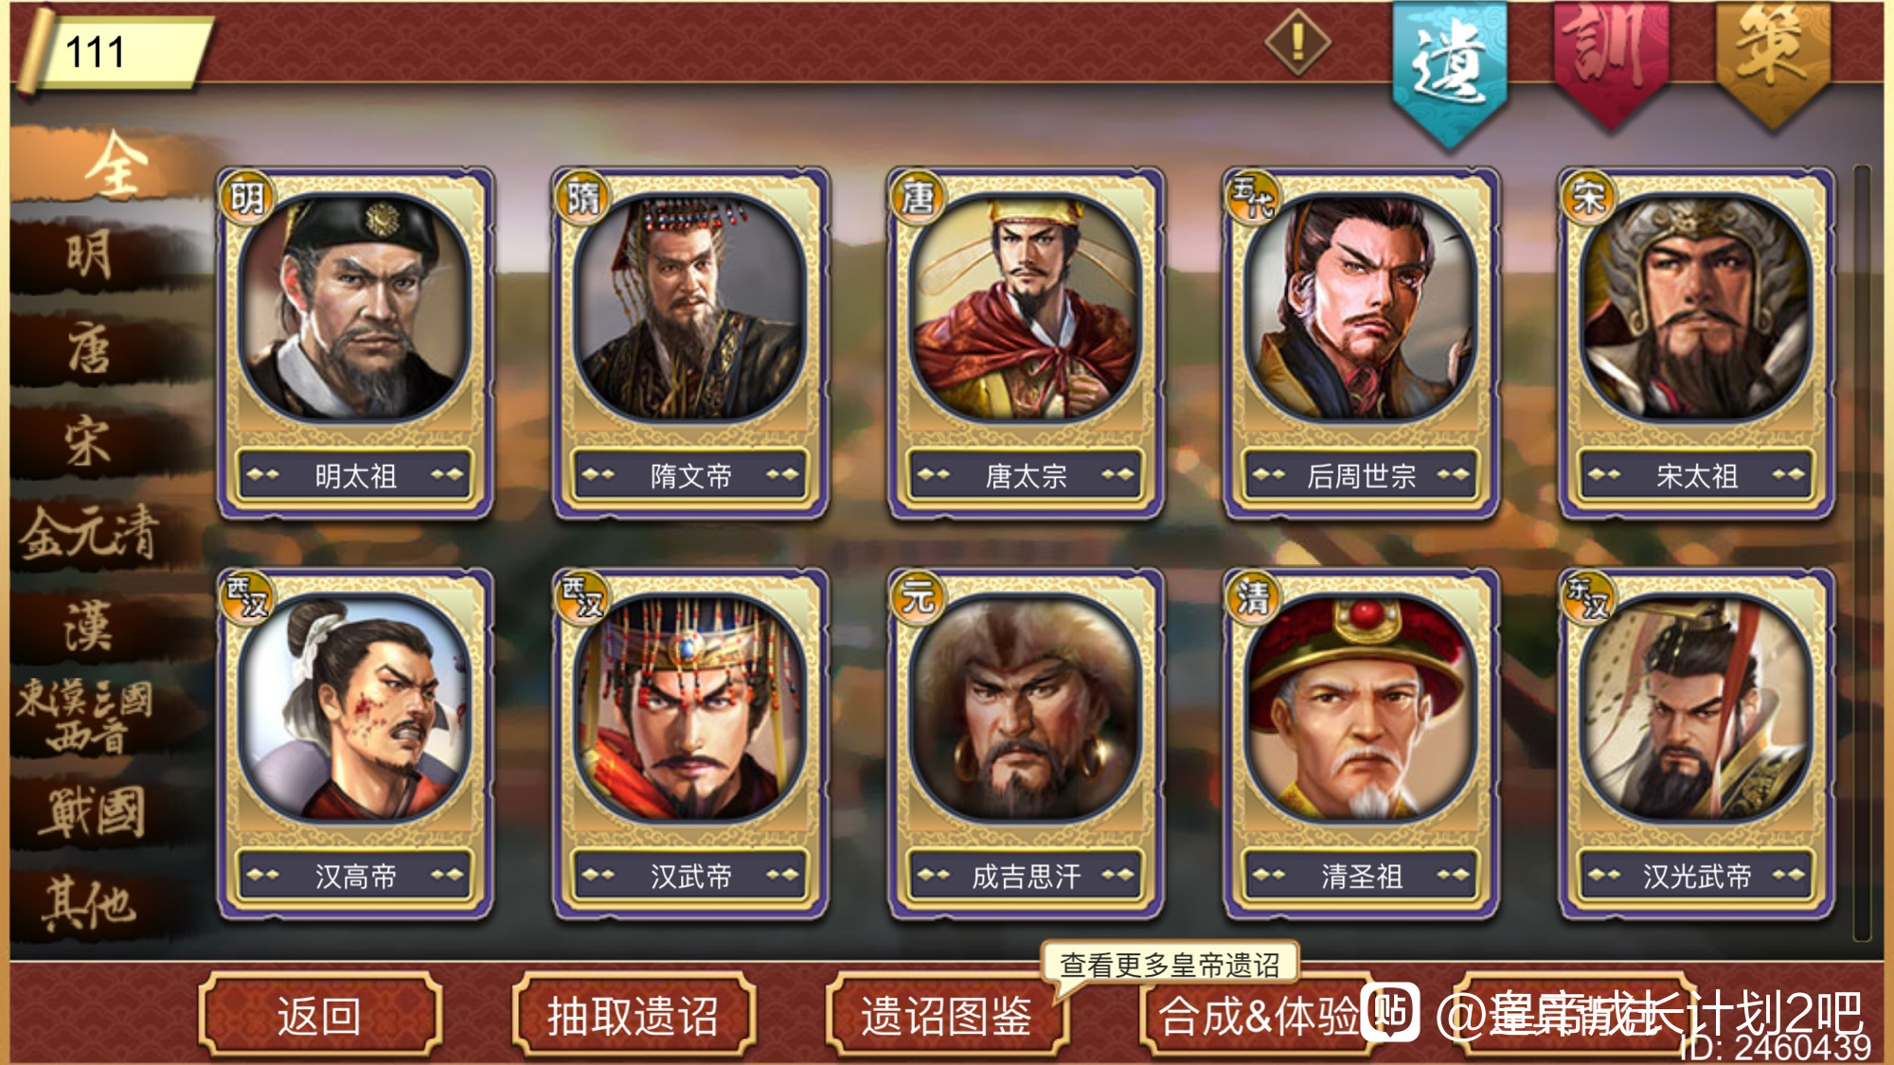Image resolution: width=1894 pixels, height=1065 pixels.
Task: Filter by 金元清 dynasty tab
Action: (x=90, y=533)
